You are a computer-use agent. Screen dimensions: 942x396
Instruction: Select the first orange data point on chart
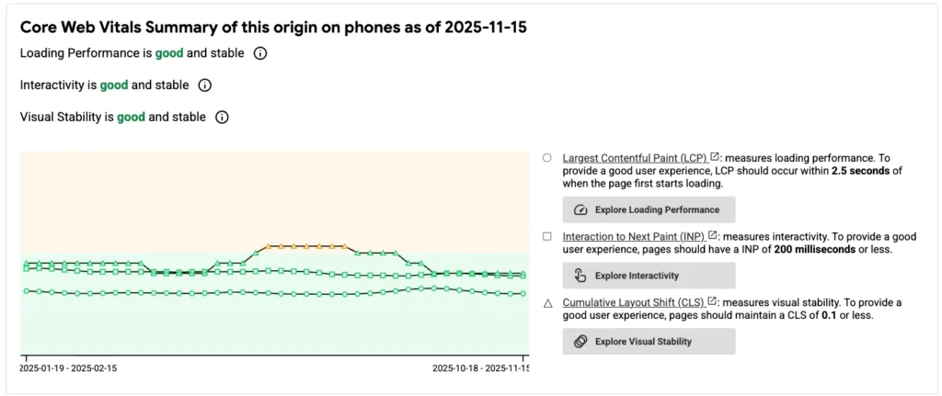pyautogui.click(x=268, y=246)
